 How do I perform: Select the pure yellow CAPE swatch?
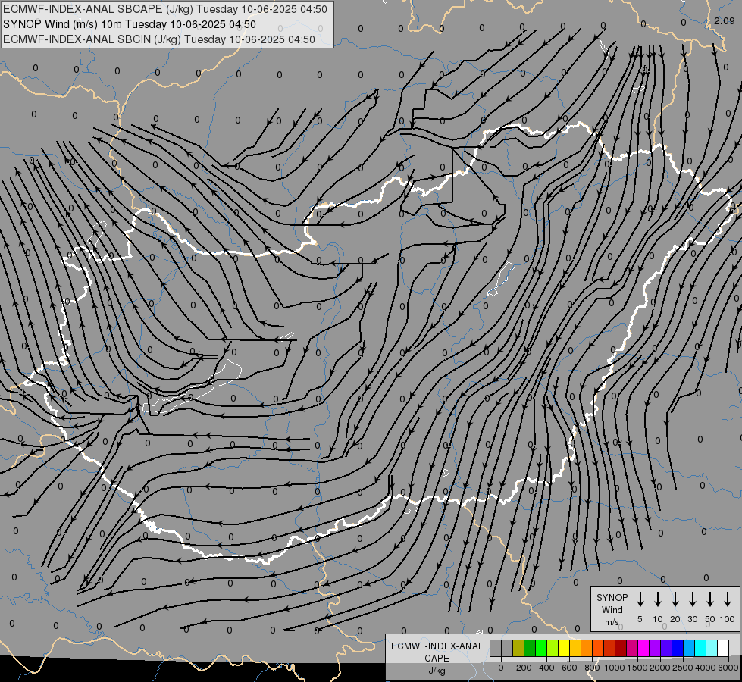564,648
